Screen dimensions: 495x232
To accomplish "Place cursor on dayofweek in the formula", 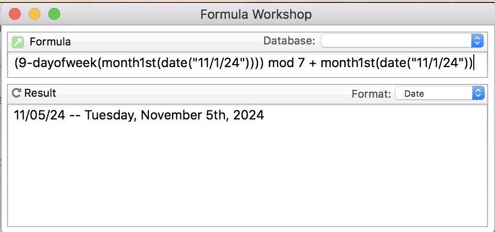I will 65,64.
